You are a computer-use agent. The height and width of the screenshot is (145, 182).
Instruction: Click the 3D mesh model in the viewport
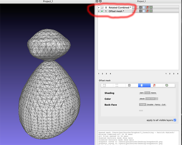(49, 93)
